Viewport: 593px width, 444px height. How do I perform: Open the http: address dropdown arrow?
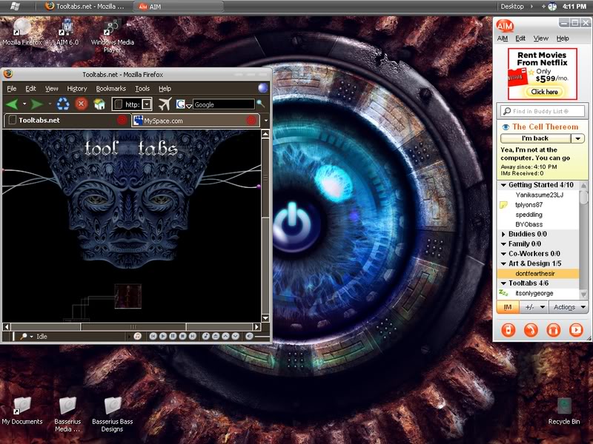(x=147, y=104)
